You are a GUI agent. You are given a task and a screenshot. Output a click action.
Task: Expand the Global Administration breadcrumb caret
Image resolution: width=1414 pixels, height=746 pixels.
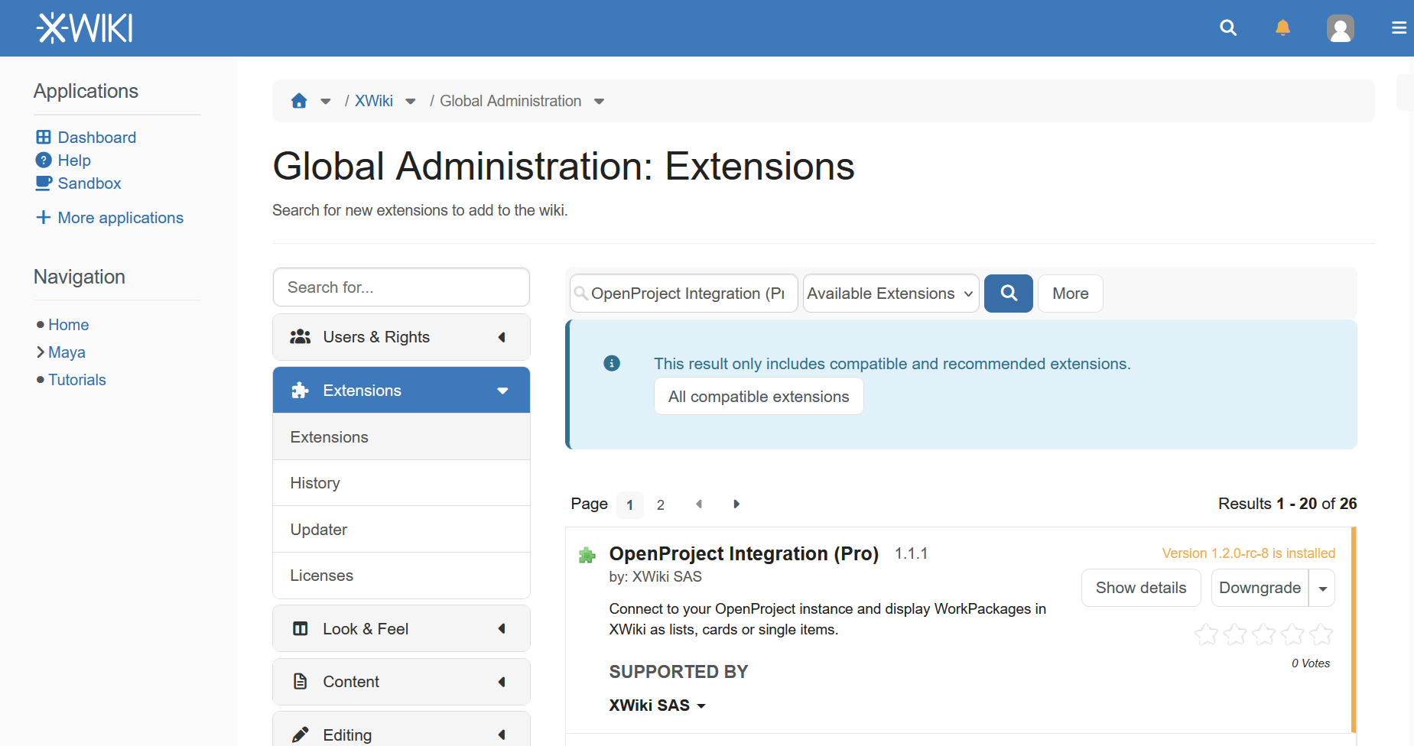click(600, 102)
